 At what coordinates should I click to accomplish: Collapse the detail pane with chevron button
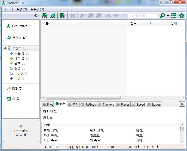pos(182,104)
